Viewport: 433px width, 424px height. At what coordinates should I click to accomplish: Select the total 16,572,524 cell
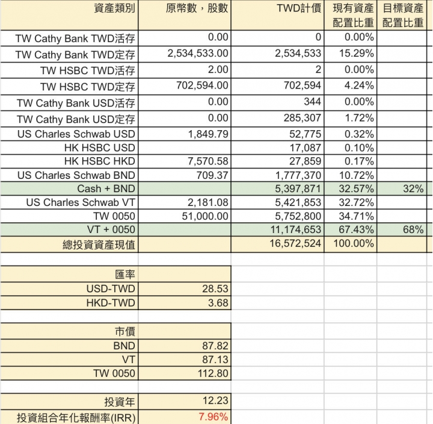277,245
